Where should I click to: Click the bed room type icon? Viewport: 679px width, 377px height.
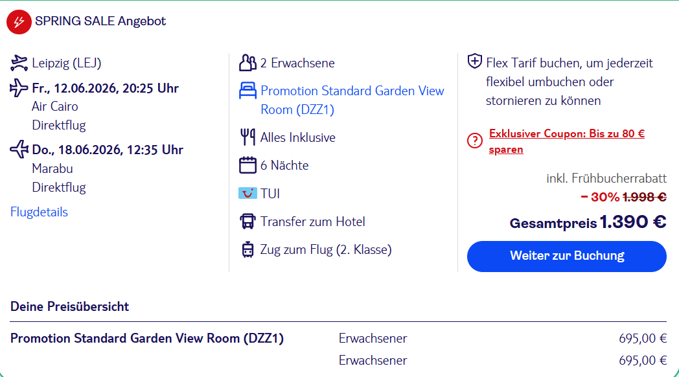point(247,91)
